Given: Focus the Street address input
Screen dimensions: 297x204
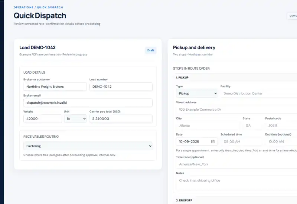Looking at the screenshot, I should (x=236, y=109).
